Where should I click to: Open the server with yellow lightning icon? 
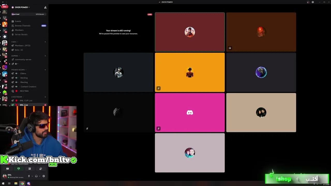coord(5,49)
